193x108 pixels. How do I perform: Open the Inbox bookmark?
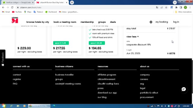tap(68, 12)
